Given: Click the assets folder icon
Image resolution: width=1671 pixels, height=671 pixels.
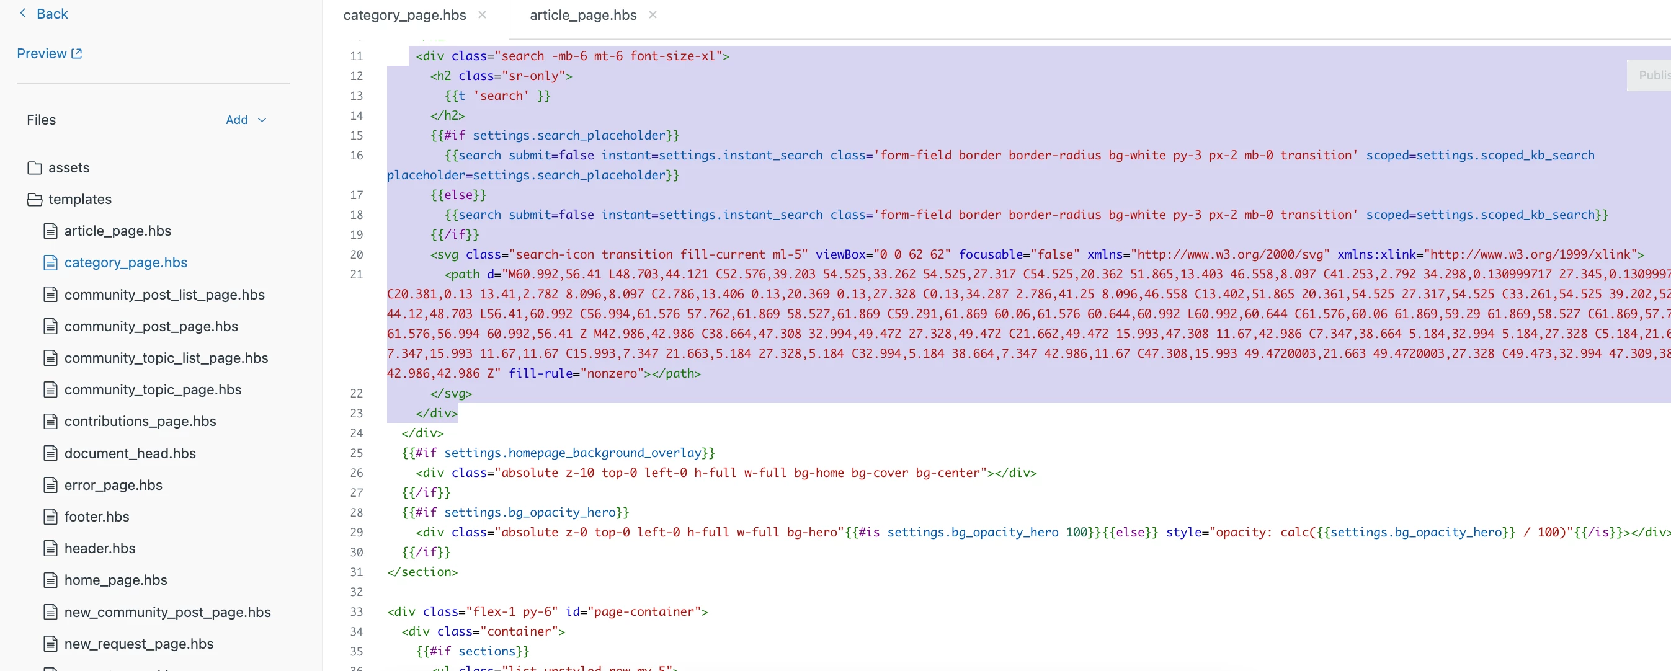Looking at the screenshot, I should pyautogui.click(x=34, y=168).
